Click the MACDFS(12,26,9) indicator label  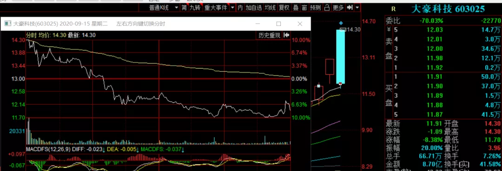click(x=48, y=149)
